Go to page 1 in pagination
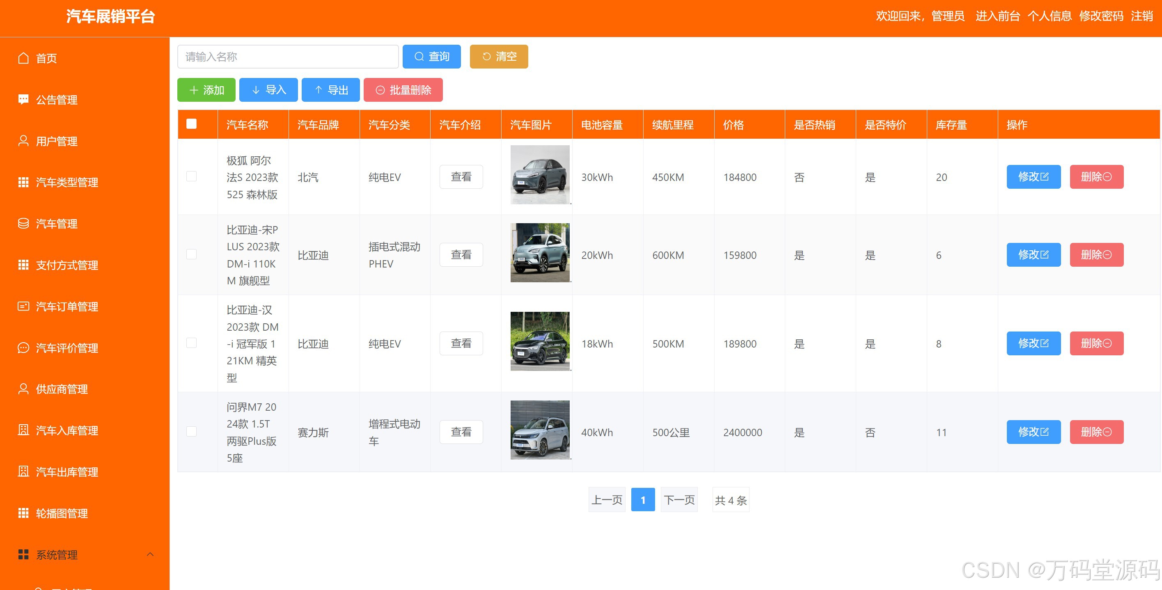 (642, 499)
